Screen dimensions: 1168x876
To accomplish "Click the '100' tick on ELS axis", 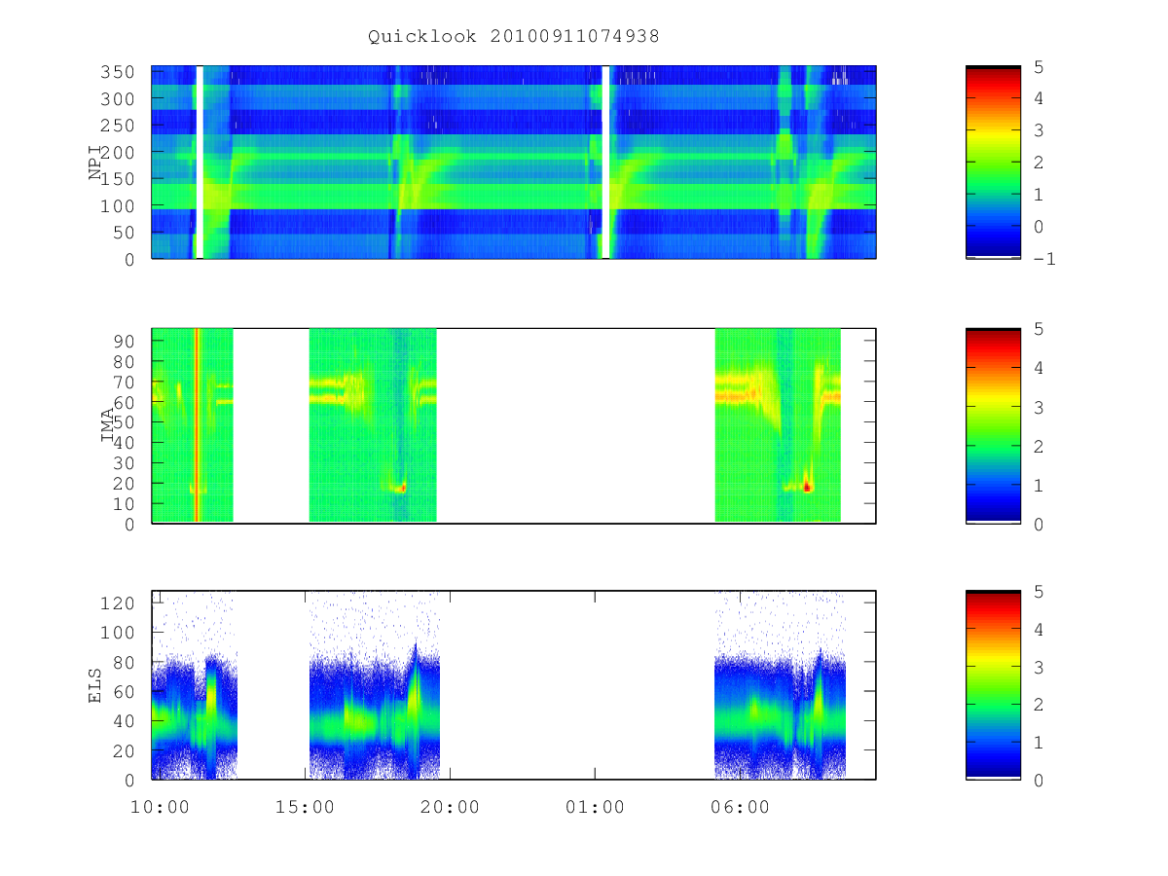I will 118,632.
